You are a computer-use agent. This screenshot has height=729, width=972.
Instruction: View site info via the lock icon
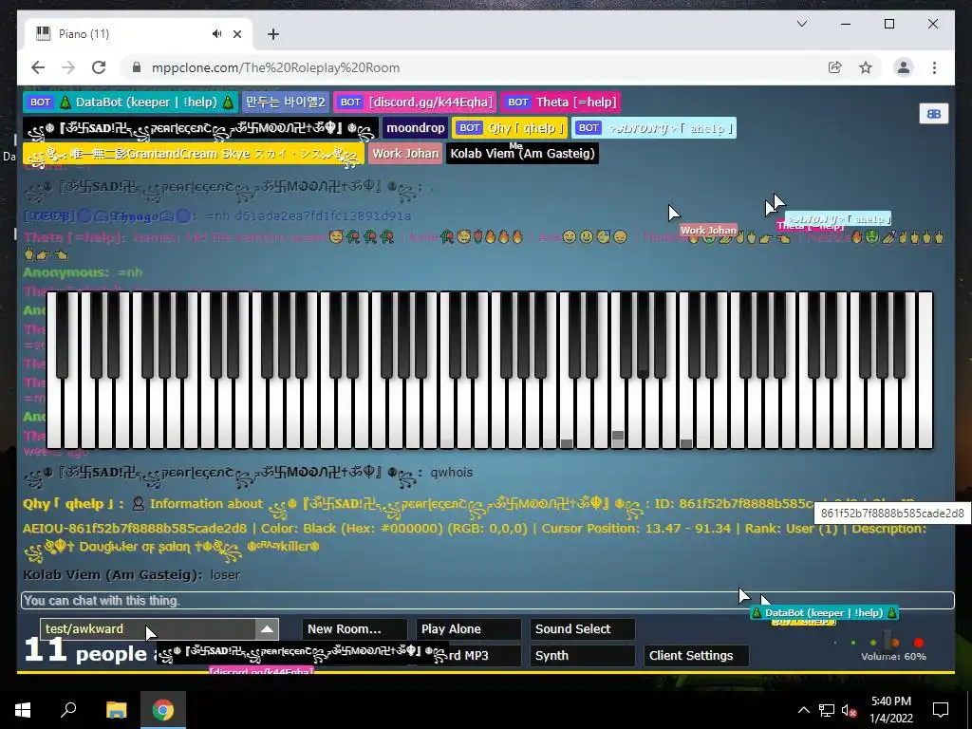pyautogui.click(x=137, y=67)
